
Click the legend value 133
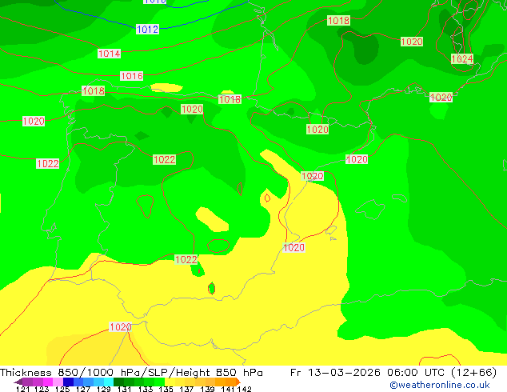pos(146,389)
